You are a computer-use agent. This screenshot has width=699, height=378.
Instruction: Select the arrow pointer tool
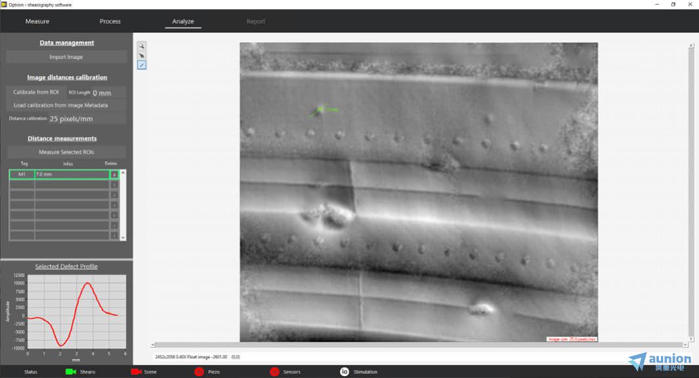(141, 56)
